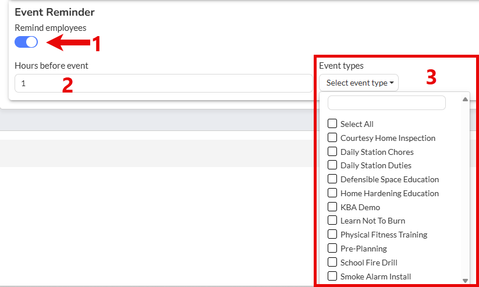Tick the Smoke Alarm Install checkbox

pyautogui.click(x=332, y=276)
